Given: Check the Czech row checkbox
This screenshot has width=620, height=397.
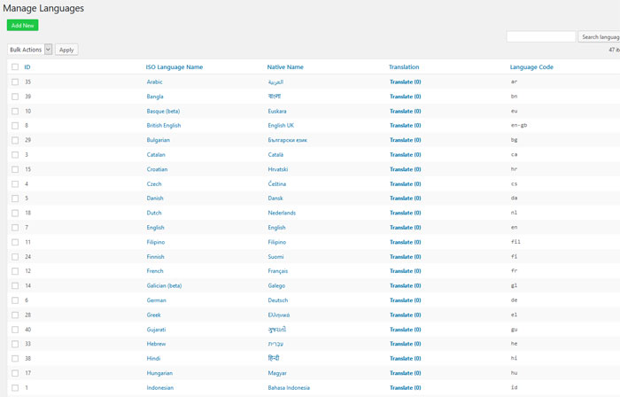Looking at the screenshot, I should [15, 183].
